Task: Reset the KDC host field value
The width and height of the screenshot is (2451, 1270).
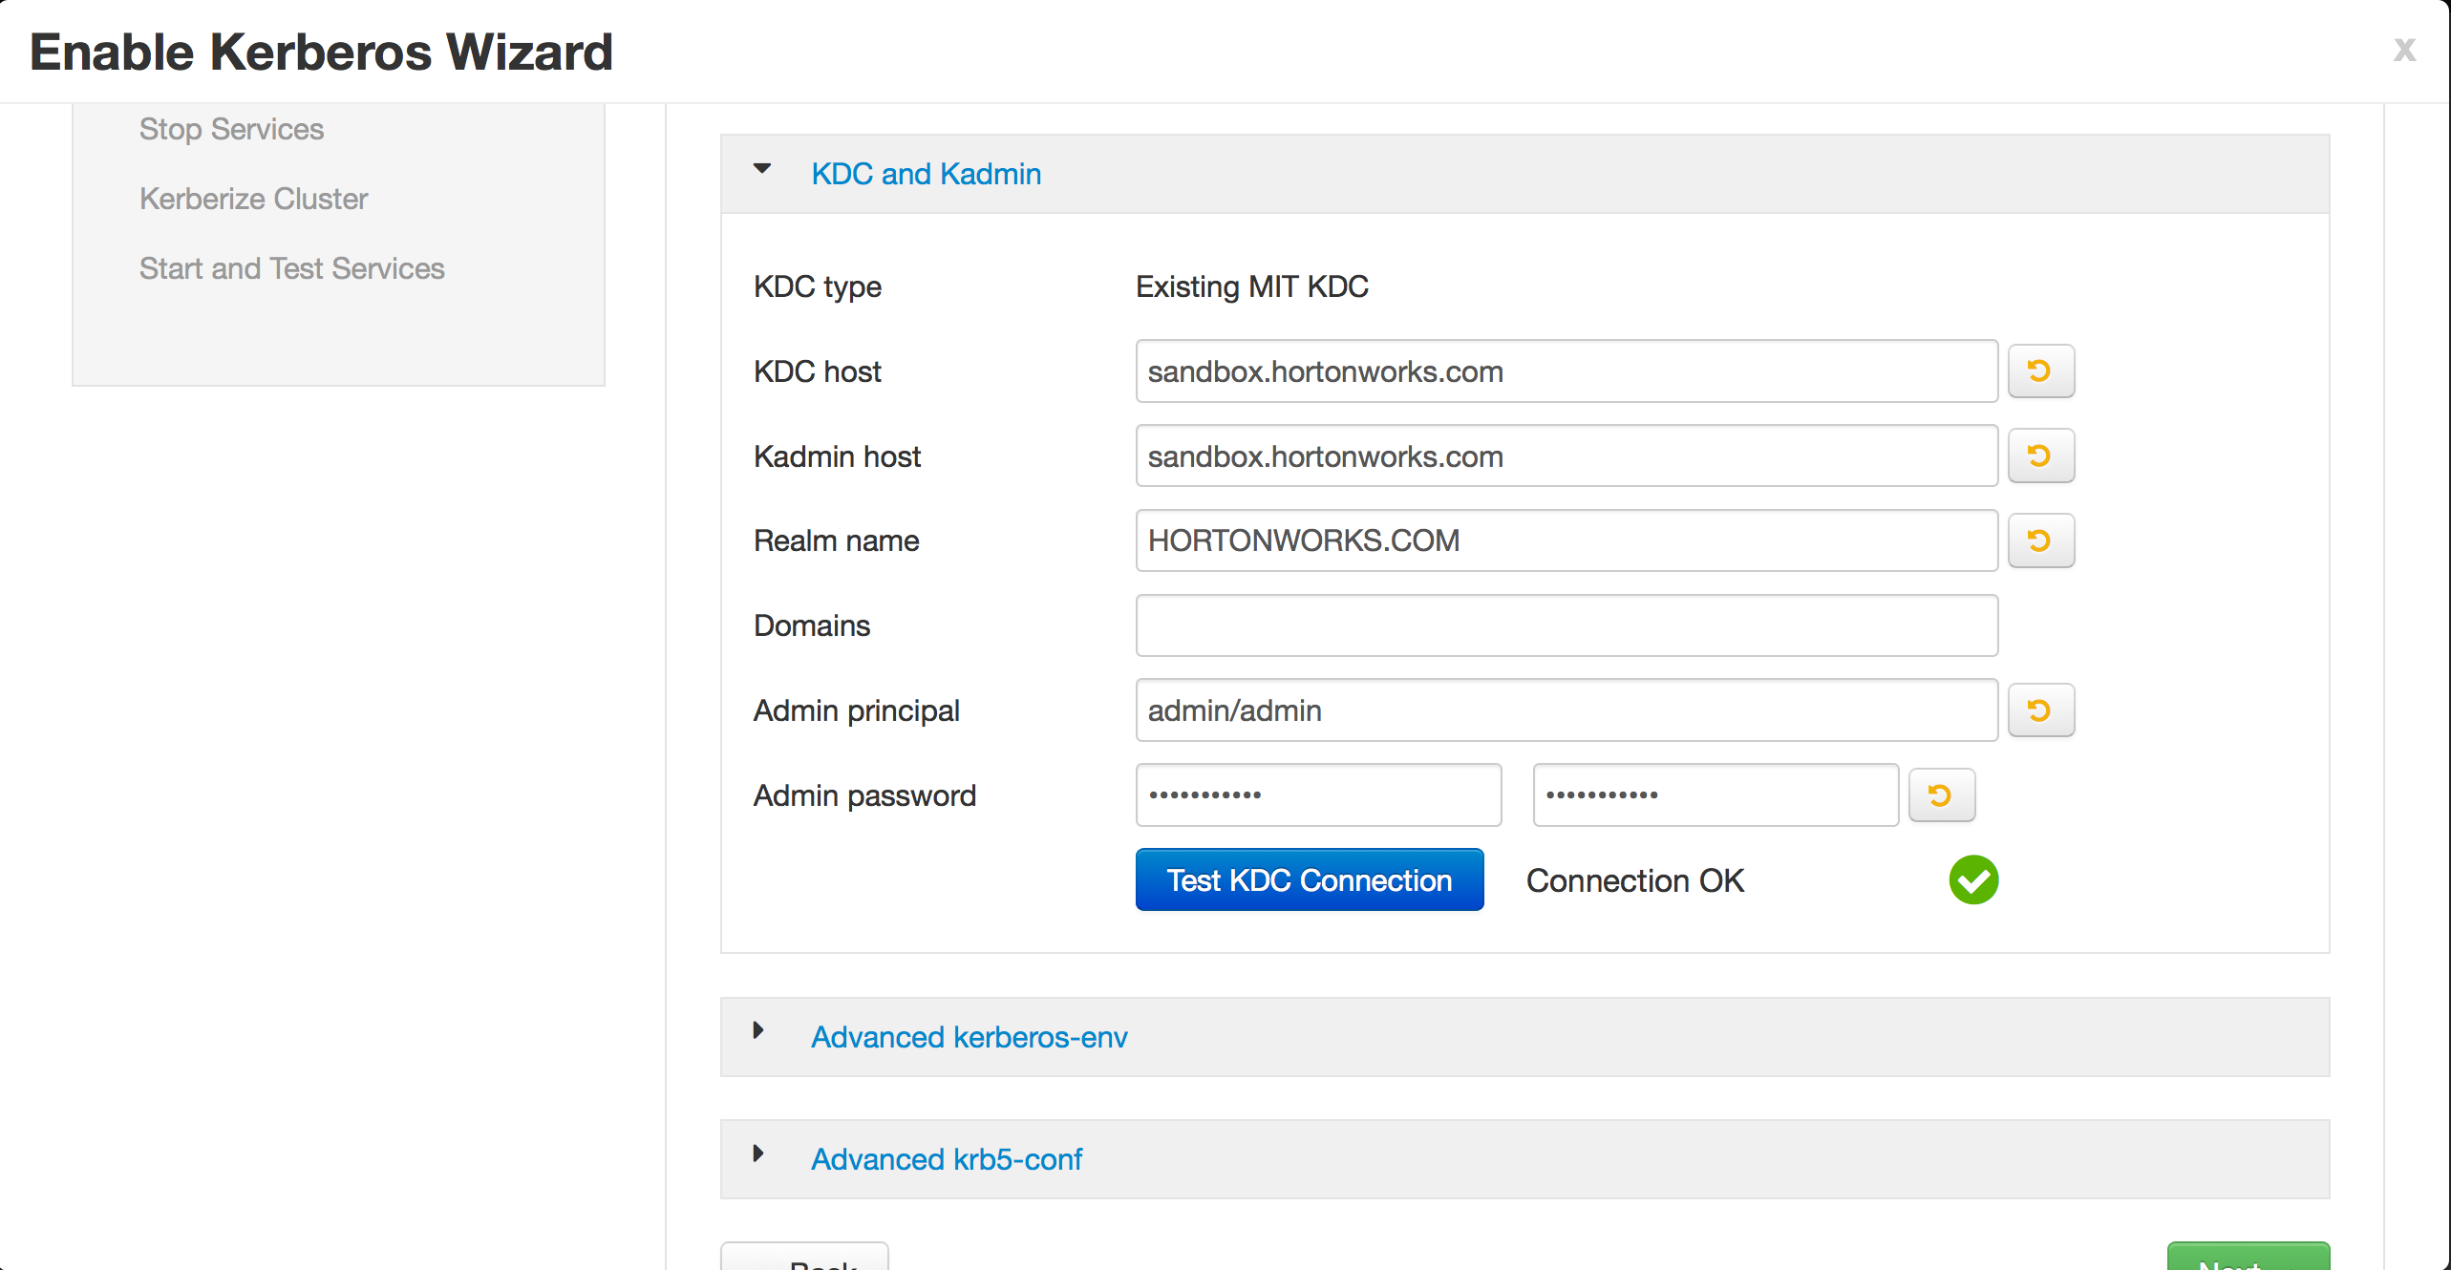Action: [2040, 371]
